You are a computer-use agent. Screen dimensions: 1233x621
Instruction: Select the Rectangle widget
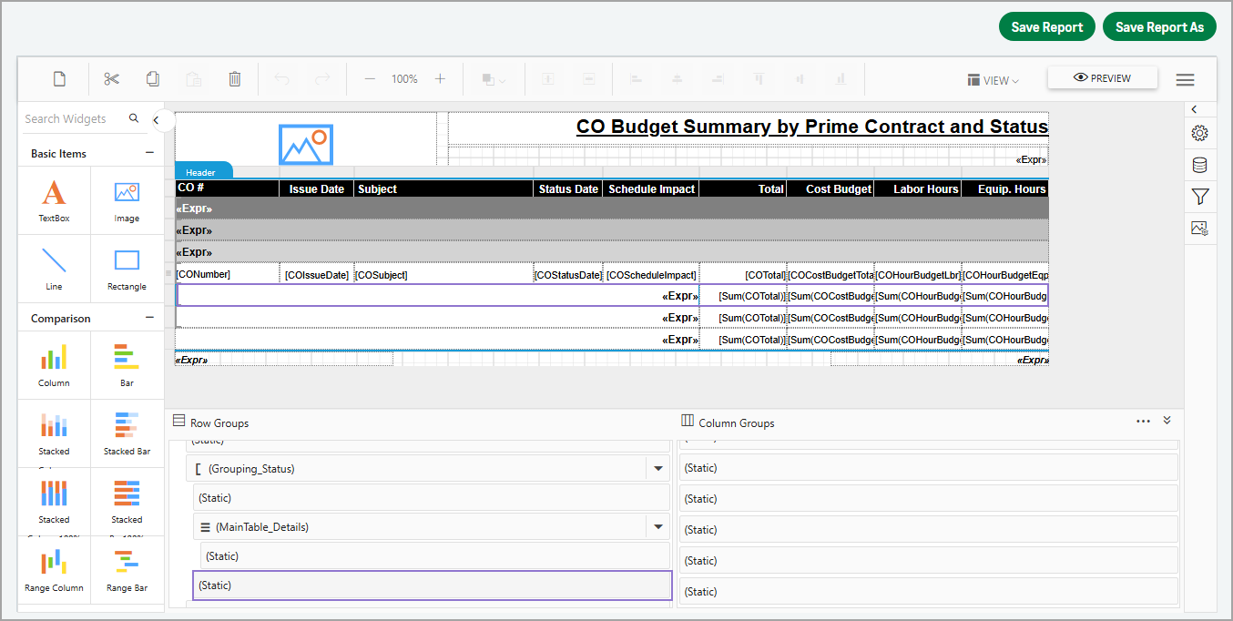pos(127,269)
